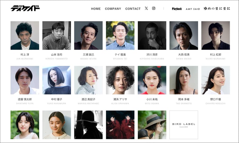Select the Hiroshi Yamamoto portrait thumbnail
239x143 pixels.
click(x=57, y=35)
